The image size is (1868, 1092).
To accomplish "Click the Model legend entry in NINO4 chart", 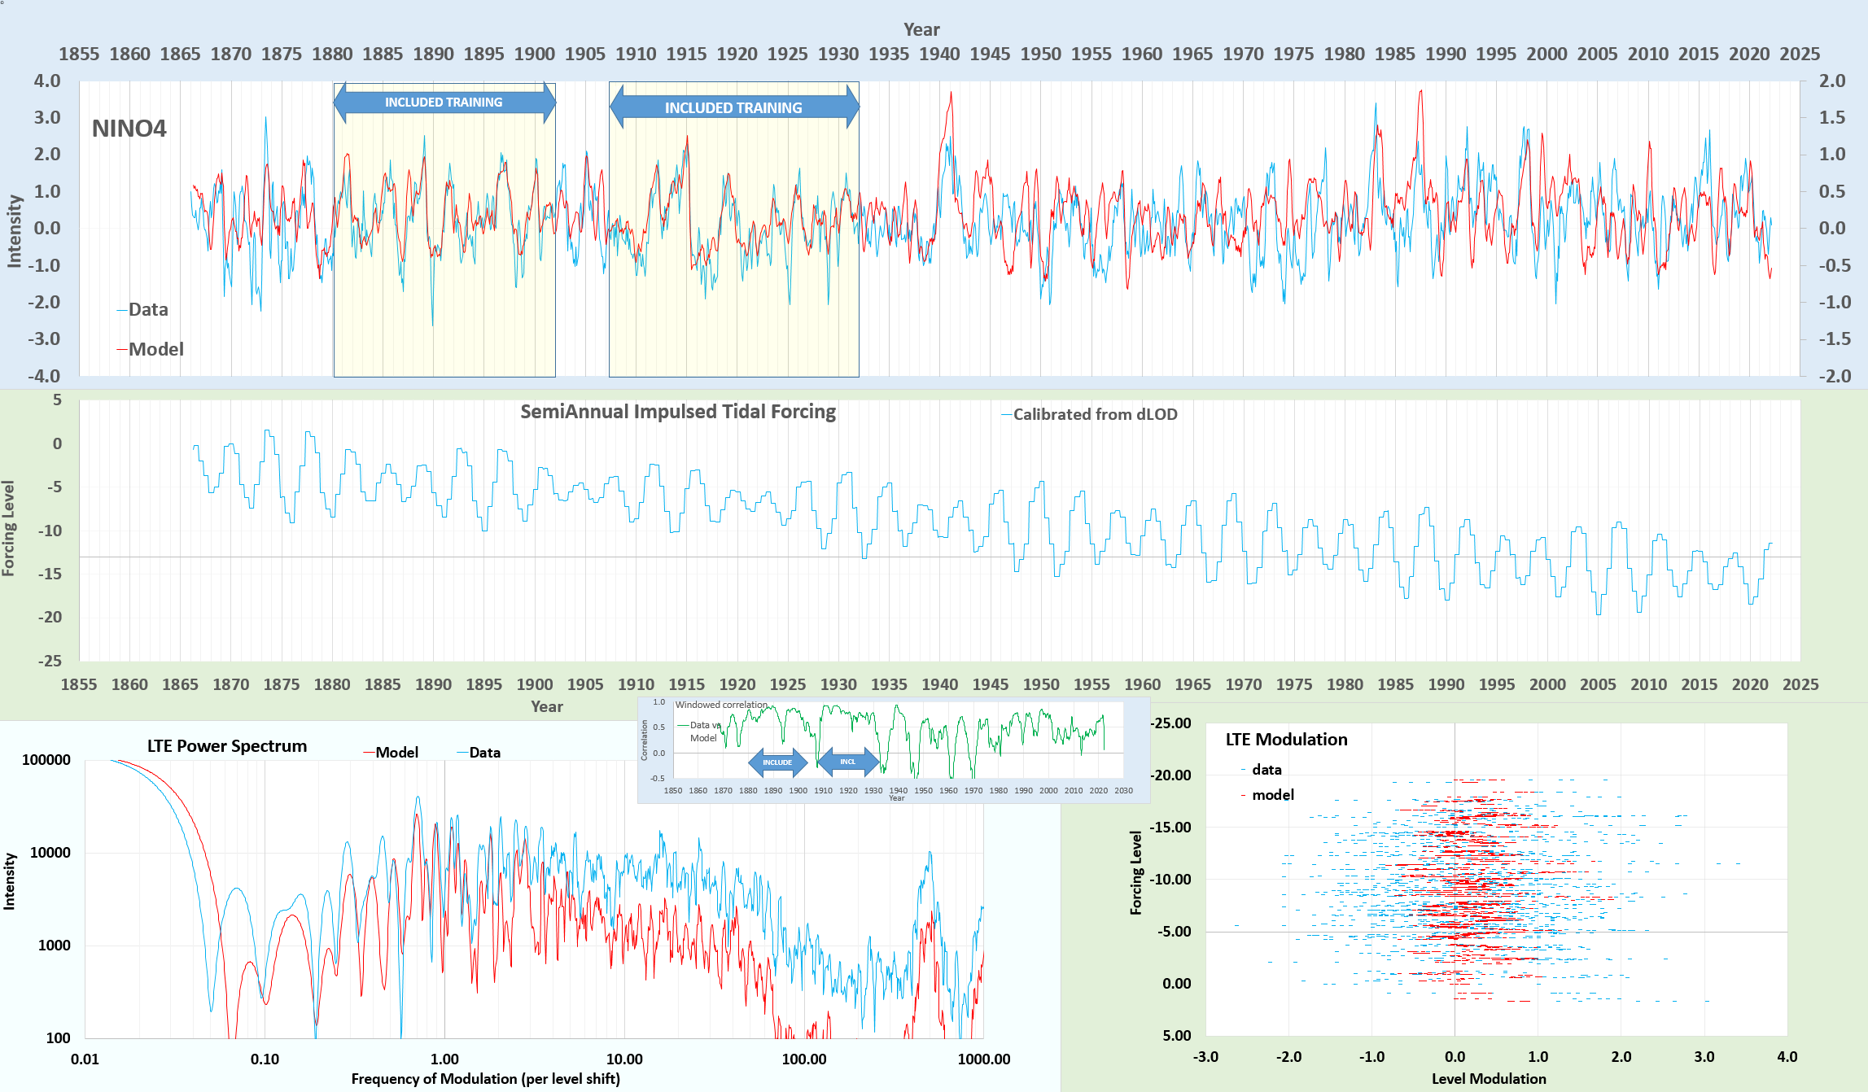I will (x=155, y=350).
